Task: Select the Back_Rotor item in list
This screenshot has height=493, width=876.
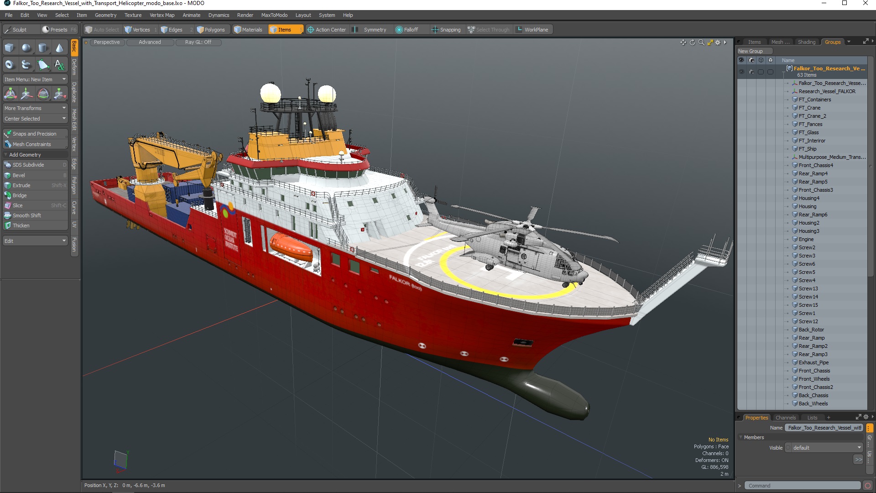Action: (811, 330)
